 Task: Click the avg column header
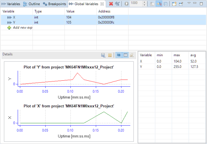click(193, 55)
